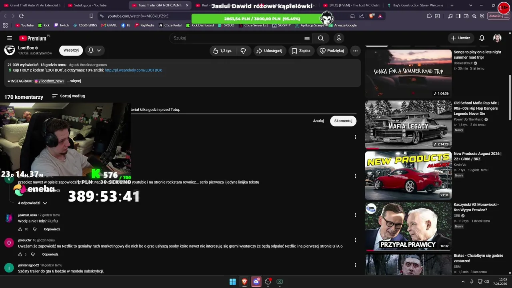The width and height of the screenshot is (512, 288).
Task: Open the YouTube account avatar menu
Action: click(497, 38)
